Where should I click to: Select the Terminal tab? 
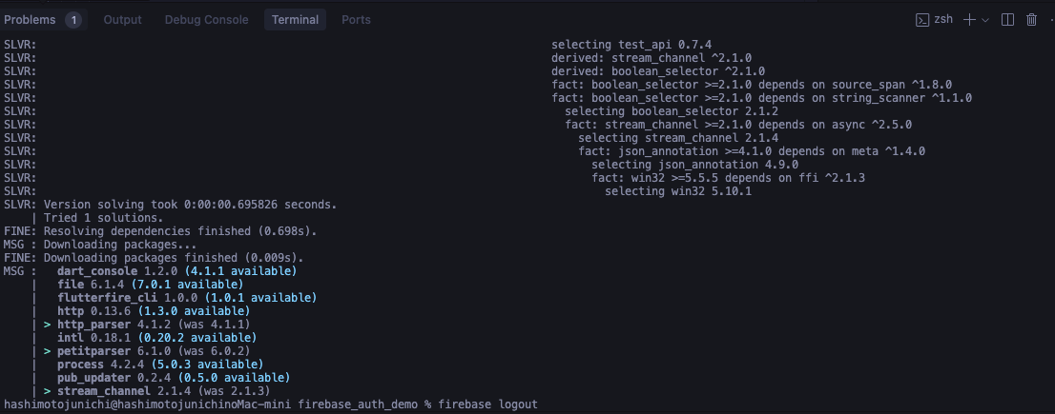(x=296, y=20)
